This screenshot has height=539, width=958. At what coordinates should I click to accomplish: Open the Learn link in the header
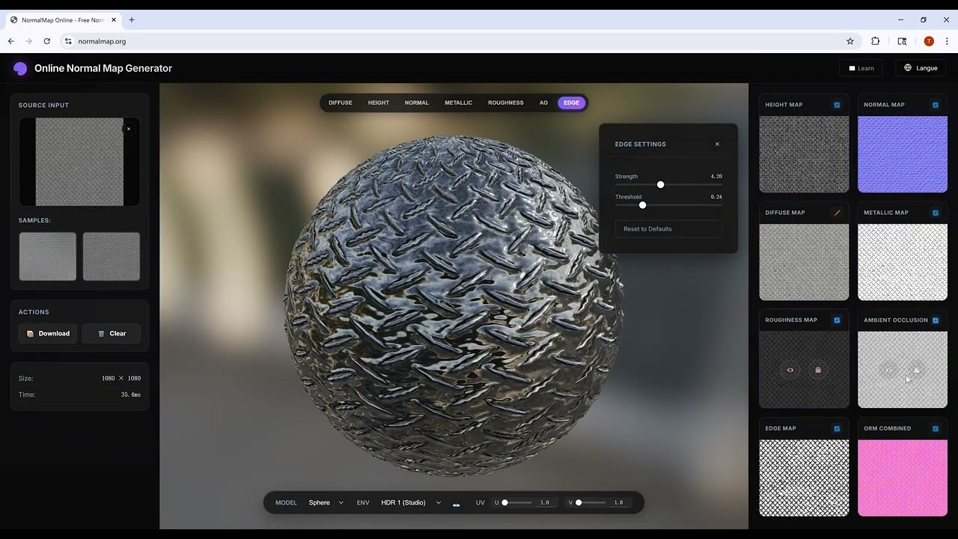tap(861, 68)
